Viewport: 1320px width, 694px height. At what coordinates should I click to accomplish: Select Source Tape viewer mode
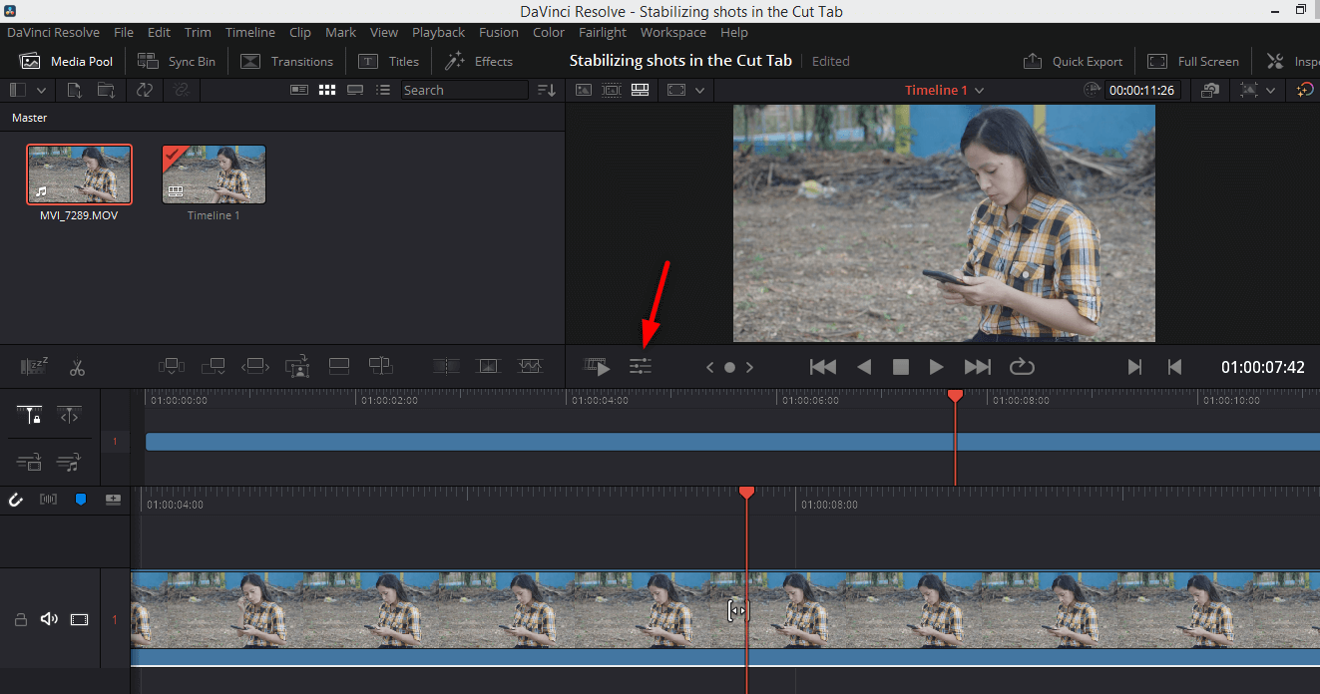(612, 90)
